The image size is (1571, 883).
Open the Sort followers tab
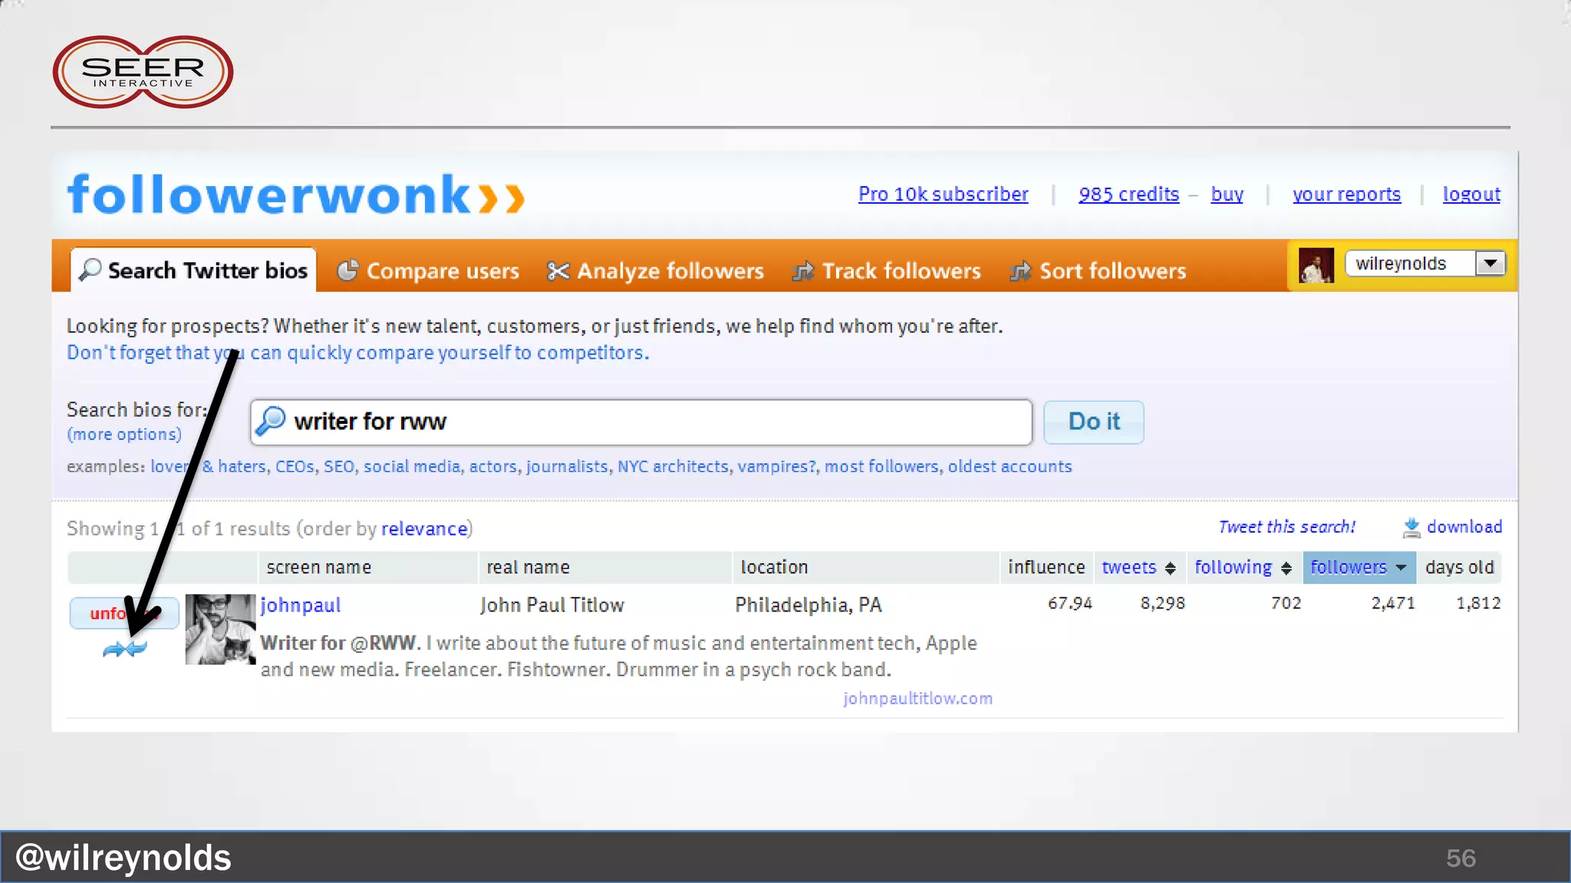(x=1098, y=271)
